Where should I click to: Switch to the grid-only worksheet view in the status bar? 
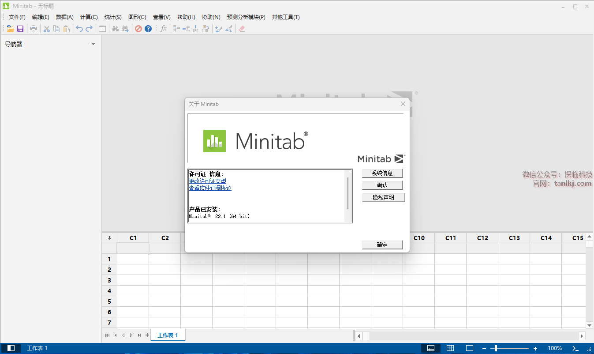click(450, 348)
